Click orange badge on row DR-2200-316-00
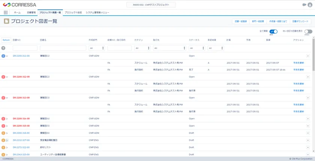The width and height of the screenshot is (315, 161). (x=3, y=133)
